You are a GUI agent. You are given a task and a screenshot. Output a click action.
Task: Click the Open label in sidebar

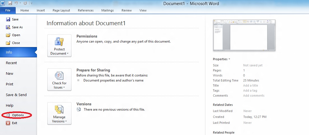16,35
